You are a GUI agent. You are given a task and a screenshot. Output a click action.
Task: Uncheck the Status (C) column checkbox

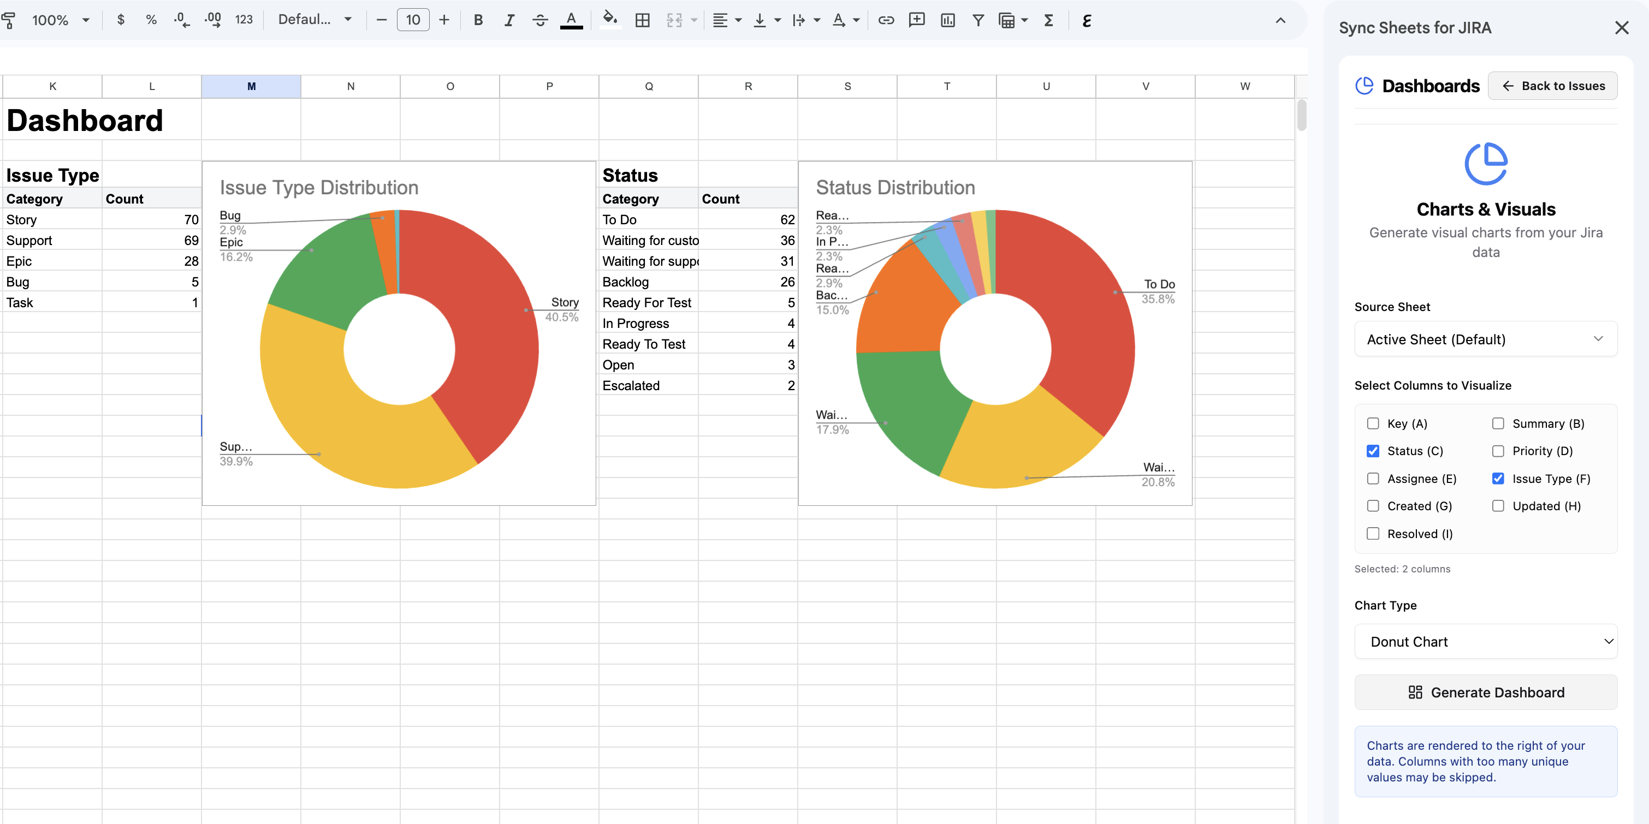1373,450
